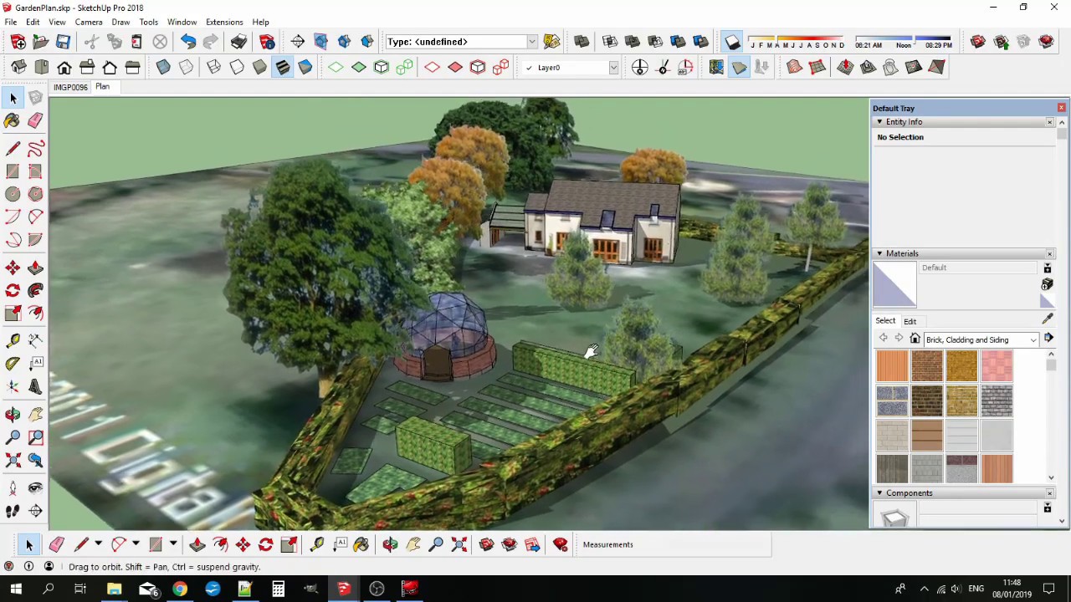Select the Zoom Extents tool in left toolbar
The width and height of the screenshot is (1071, 602).
[13, 460]
